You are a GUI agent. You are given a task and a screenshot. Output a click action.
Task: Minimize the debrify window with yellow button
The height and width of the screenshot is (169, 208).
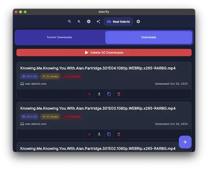(x=20, y=12)
